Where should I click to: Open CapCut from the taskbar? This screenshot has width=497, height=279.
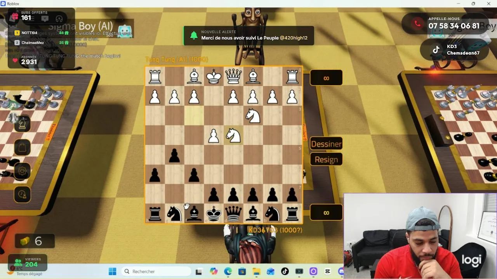tap(328, 271)
